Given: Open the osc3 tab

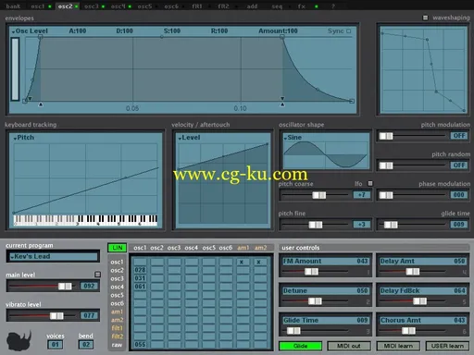Looking at the screenshot, I should click(92, 6).
